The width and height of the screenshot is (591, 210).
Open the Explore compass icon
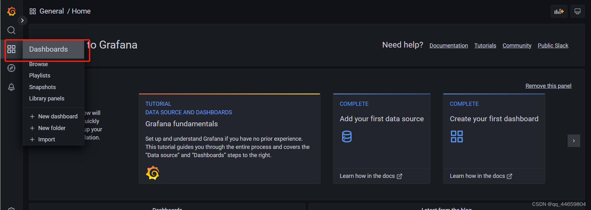[x=11, y=68]
